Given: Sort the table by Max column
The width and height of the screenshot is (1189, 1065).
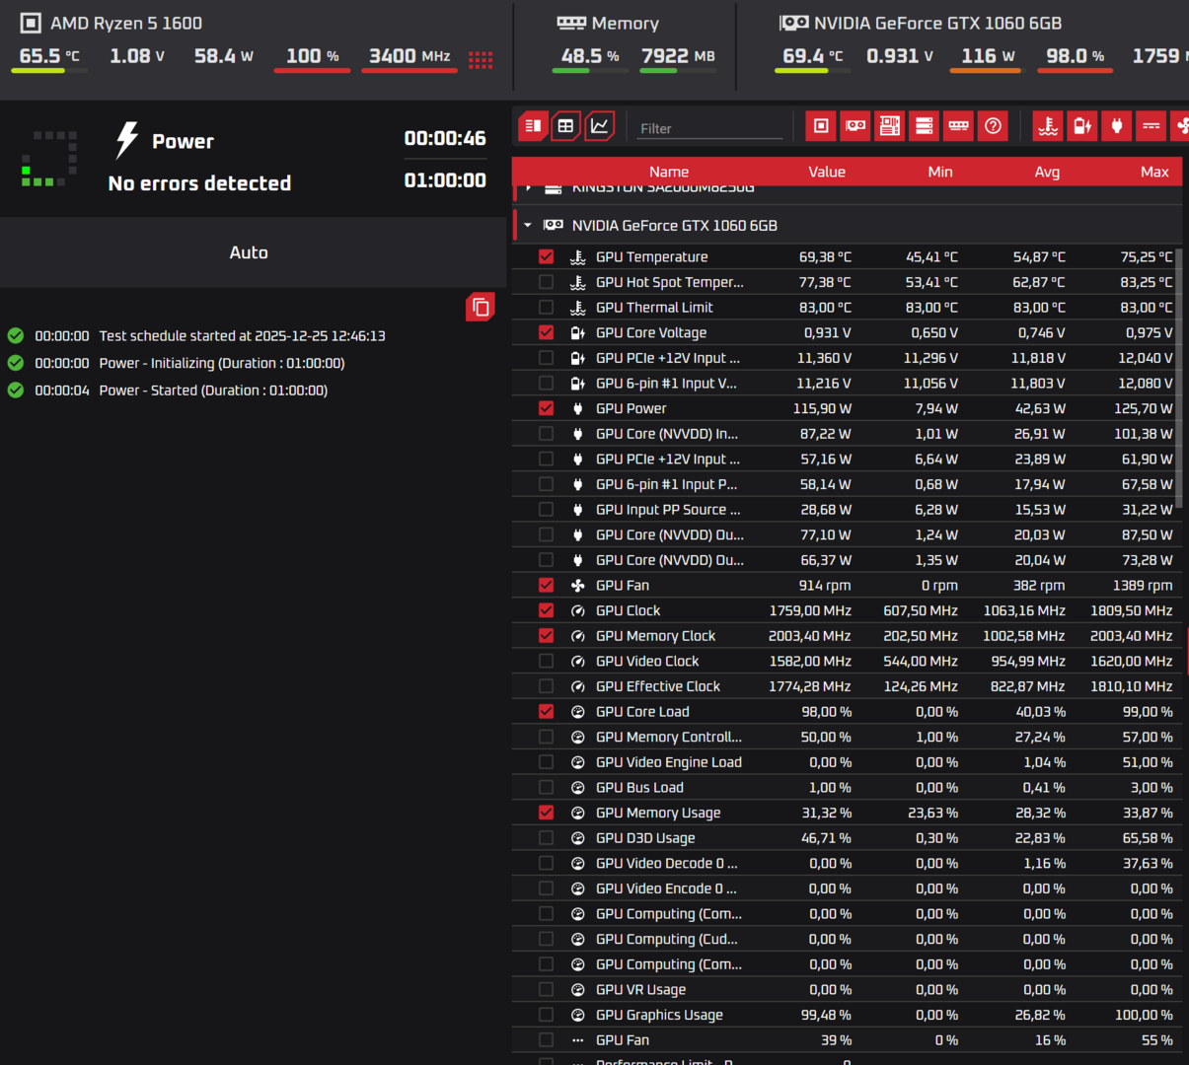Looking at the screenshot, I should (1154, 172).
